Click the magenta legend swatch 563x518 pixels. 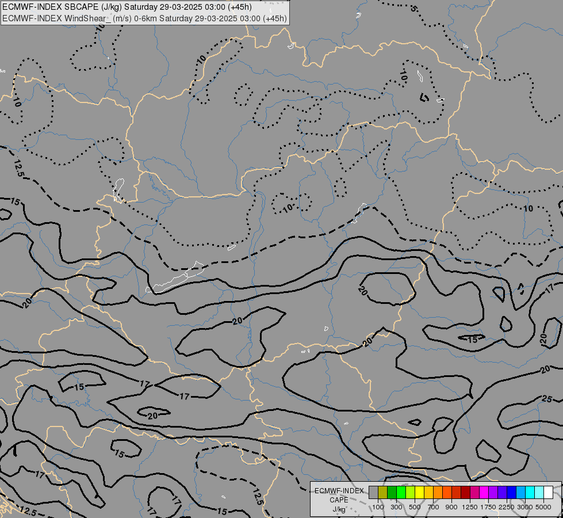click(484, 493)
